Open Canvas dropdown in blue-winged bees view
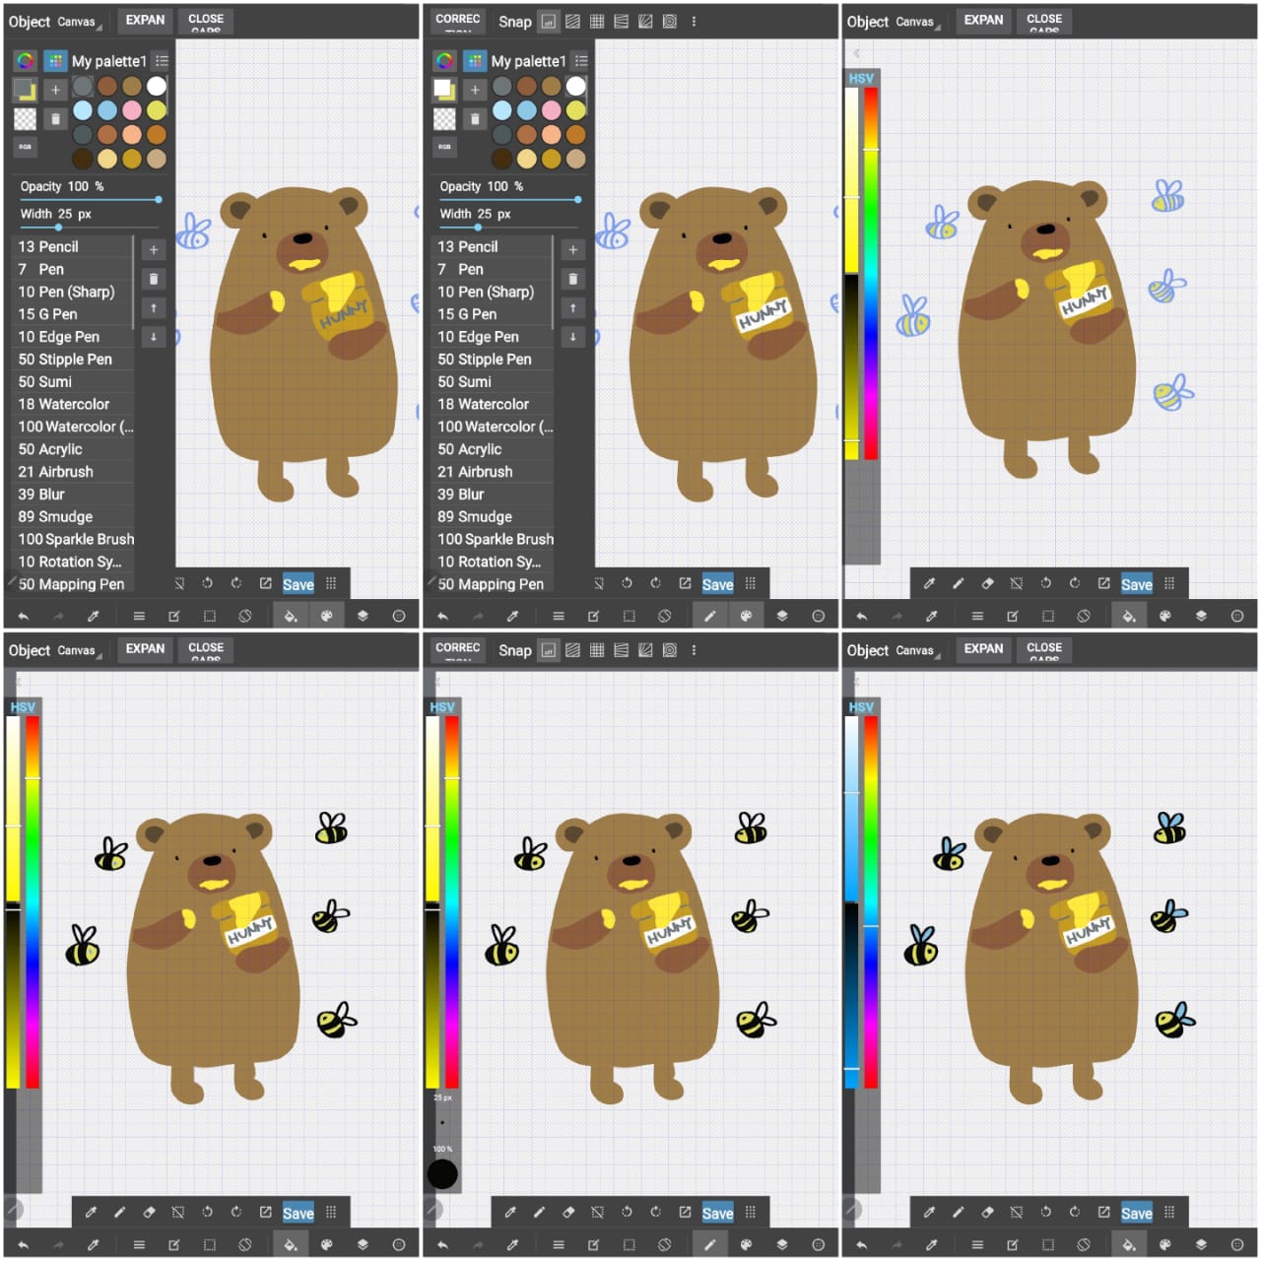Viewport: 1261px width, 1261px height. pyautogui.click(x=918, y=651)
